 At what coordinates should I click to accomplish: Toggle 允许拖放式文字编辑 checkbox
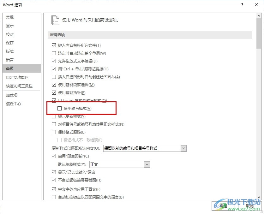point(54,61)
